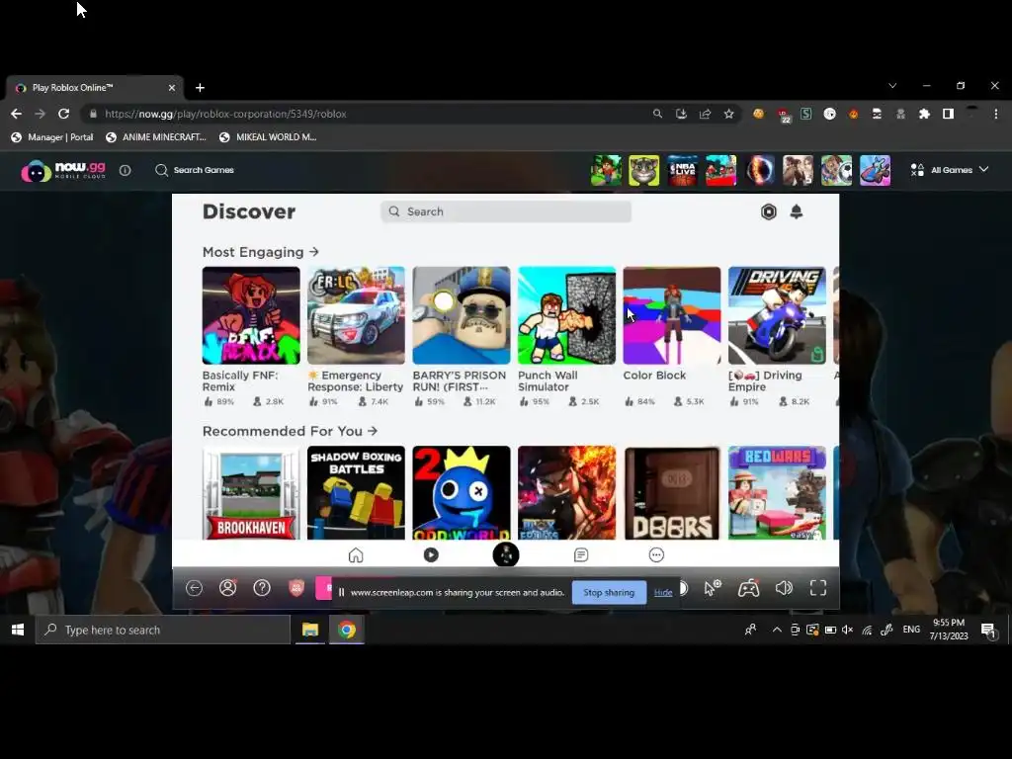
Task: Close the Play Roblox Online tab
Action: (x=172, y=88)
